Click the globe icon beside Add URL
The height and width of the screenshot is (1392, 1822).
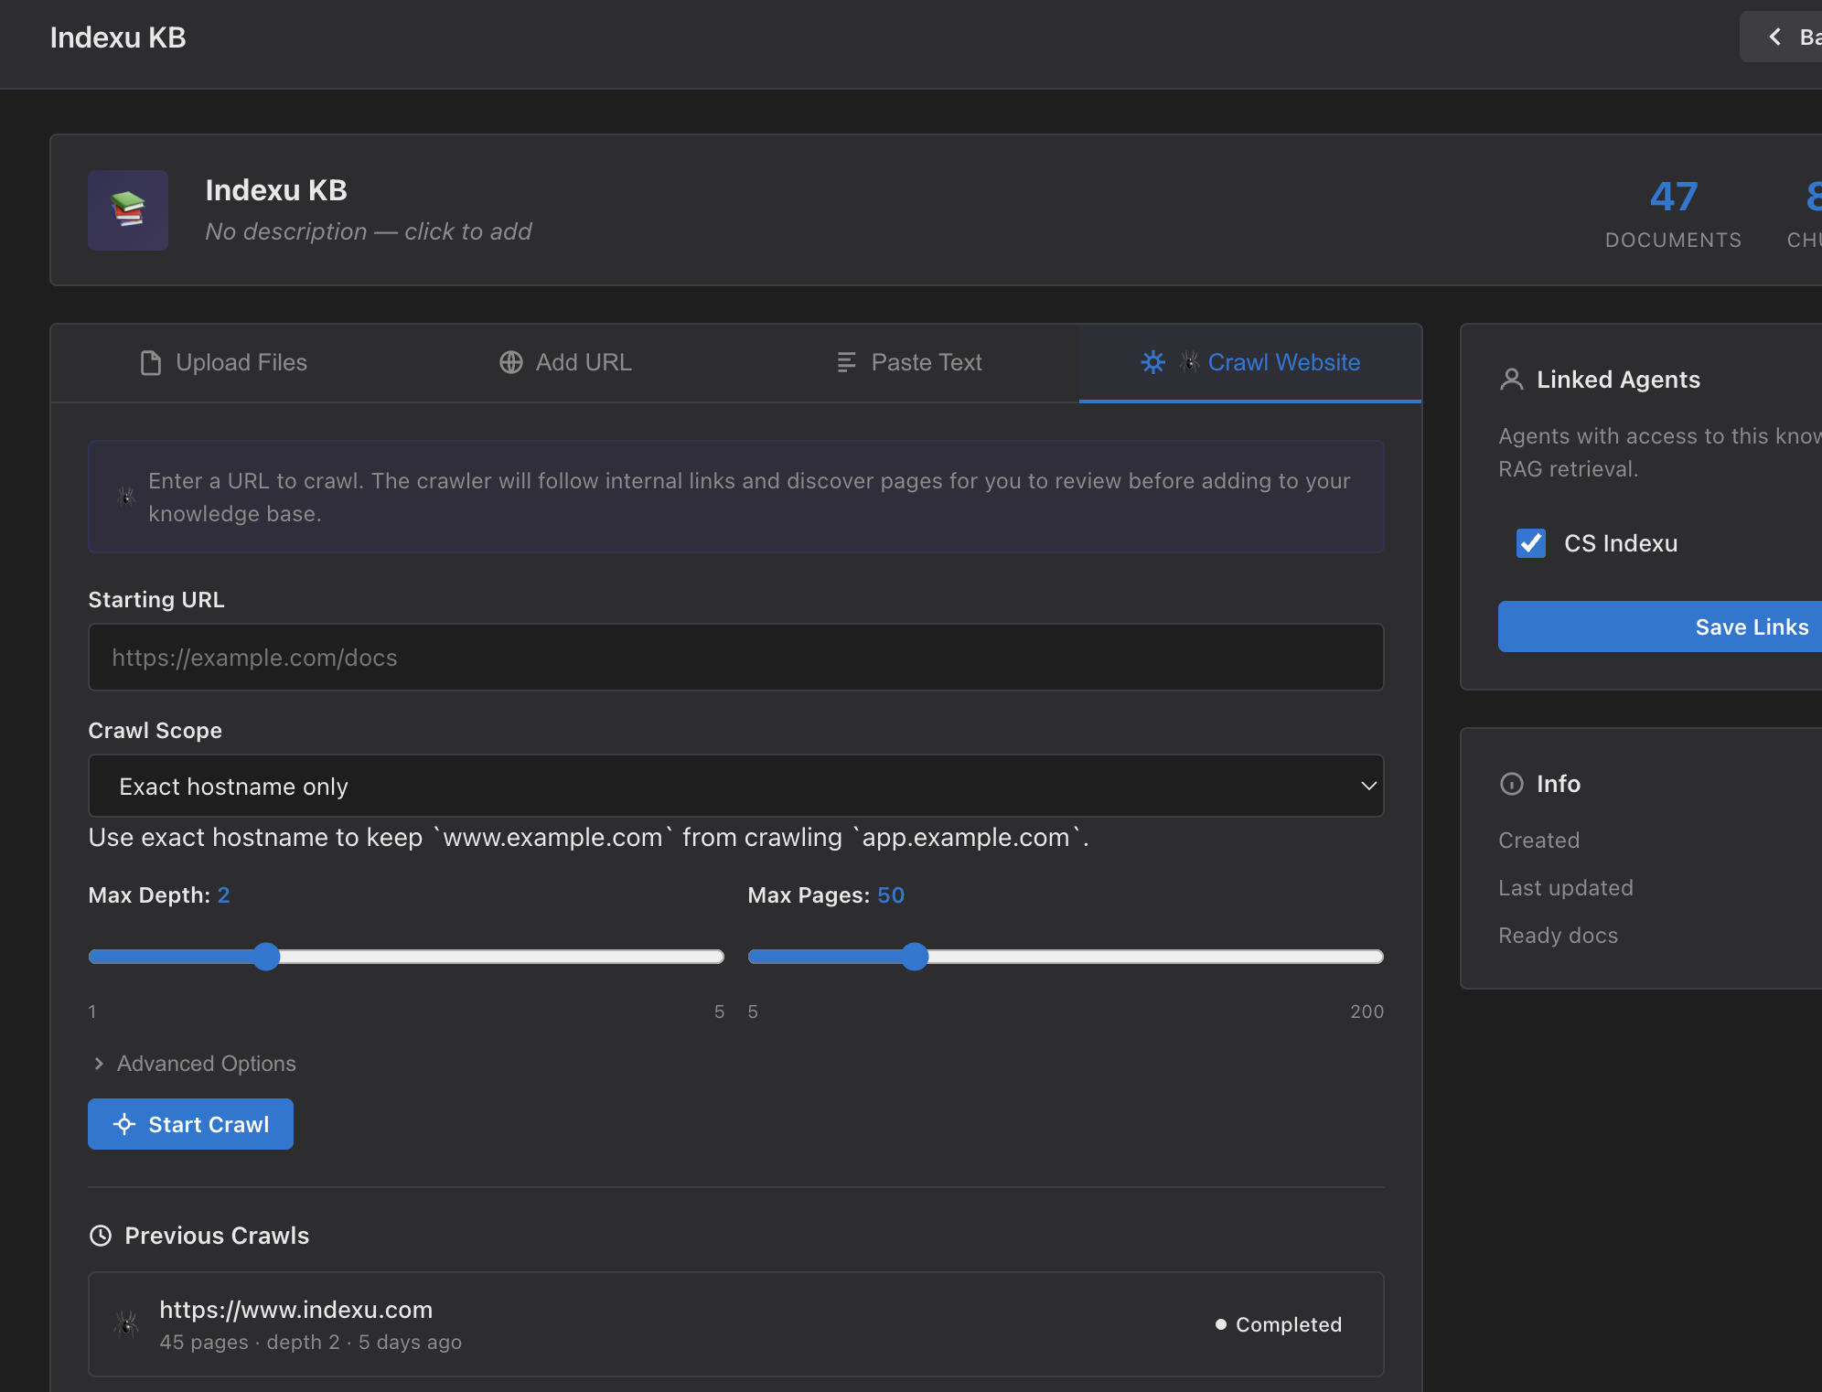(511, 362)
